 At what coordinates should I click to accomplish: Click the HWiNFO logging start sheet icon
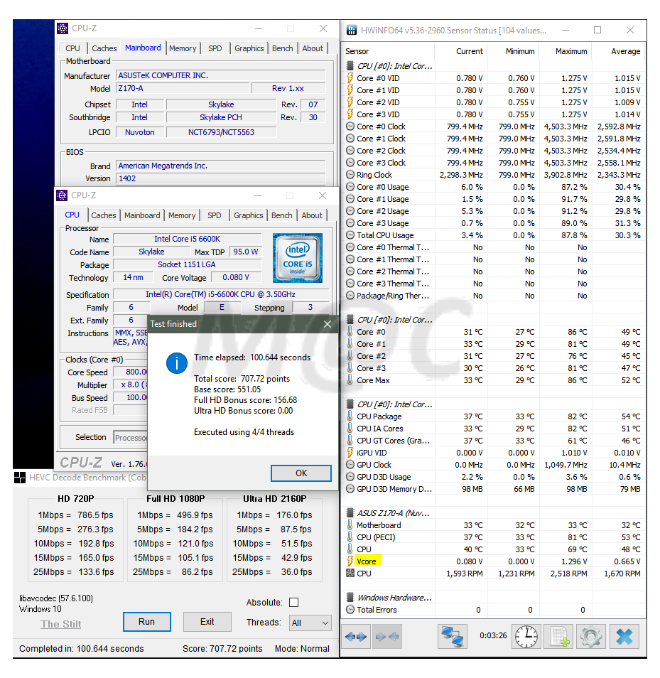tap(558, 637)
